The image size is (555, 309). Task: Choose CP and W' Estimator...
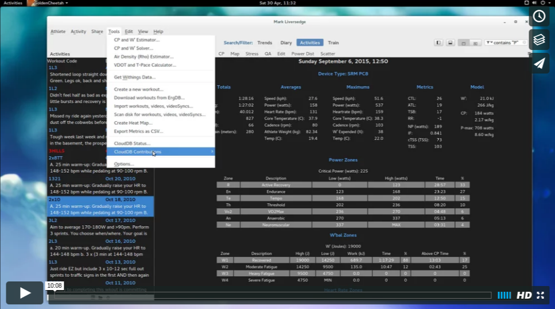(x=161, y=40)
